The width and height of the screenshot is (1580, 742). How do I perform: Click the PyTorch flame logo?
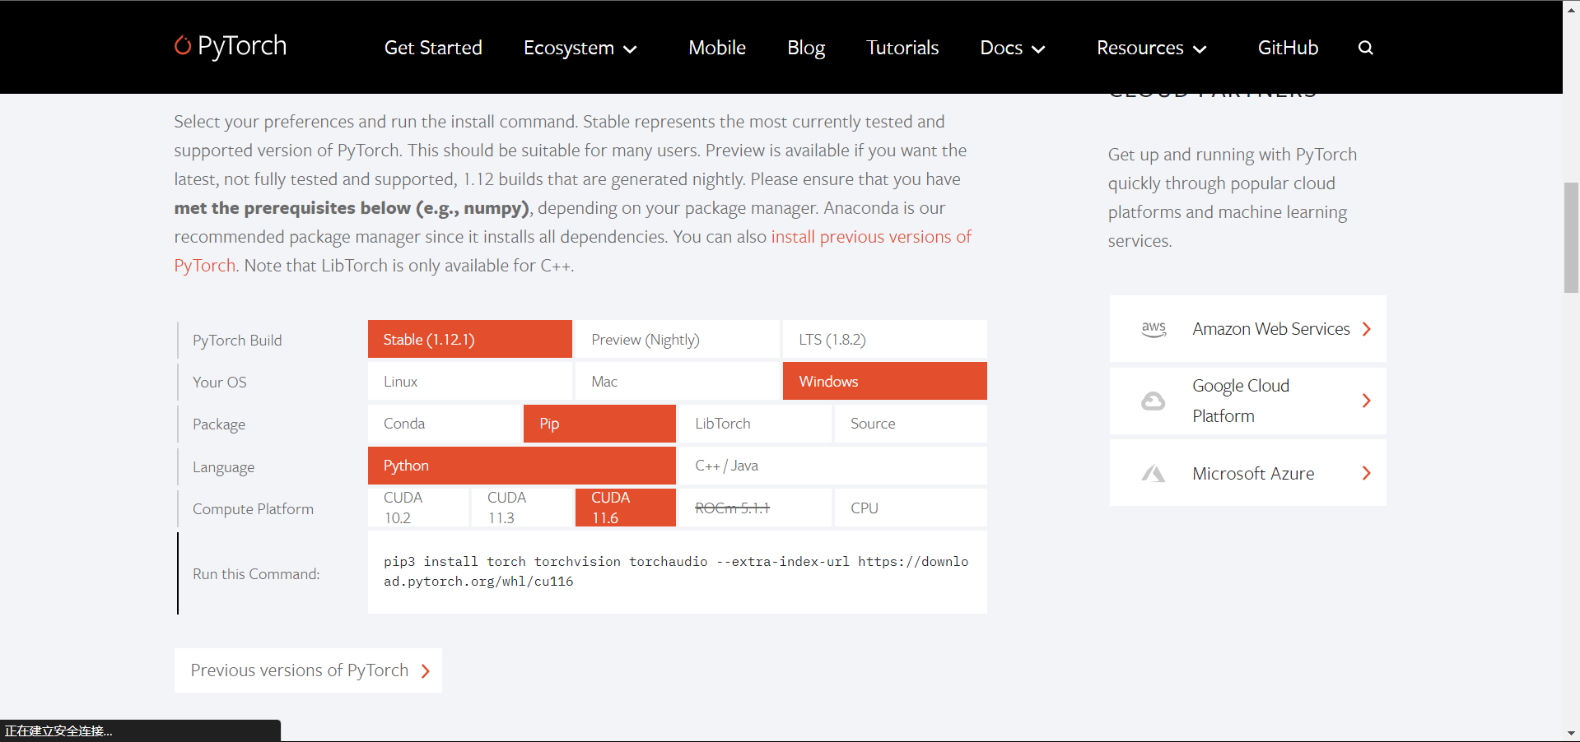(182, 45)
